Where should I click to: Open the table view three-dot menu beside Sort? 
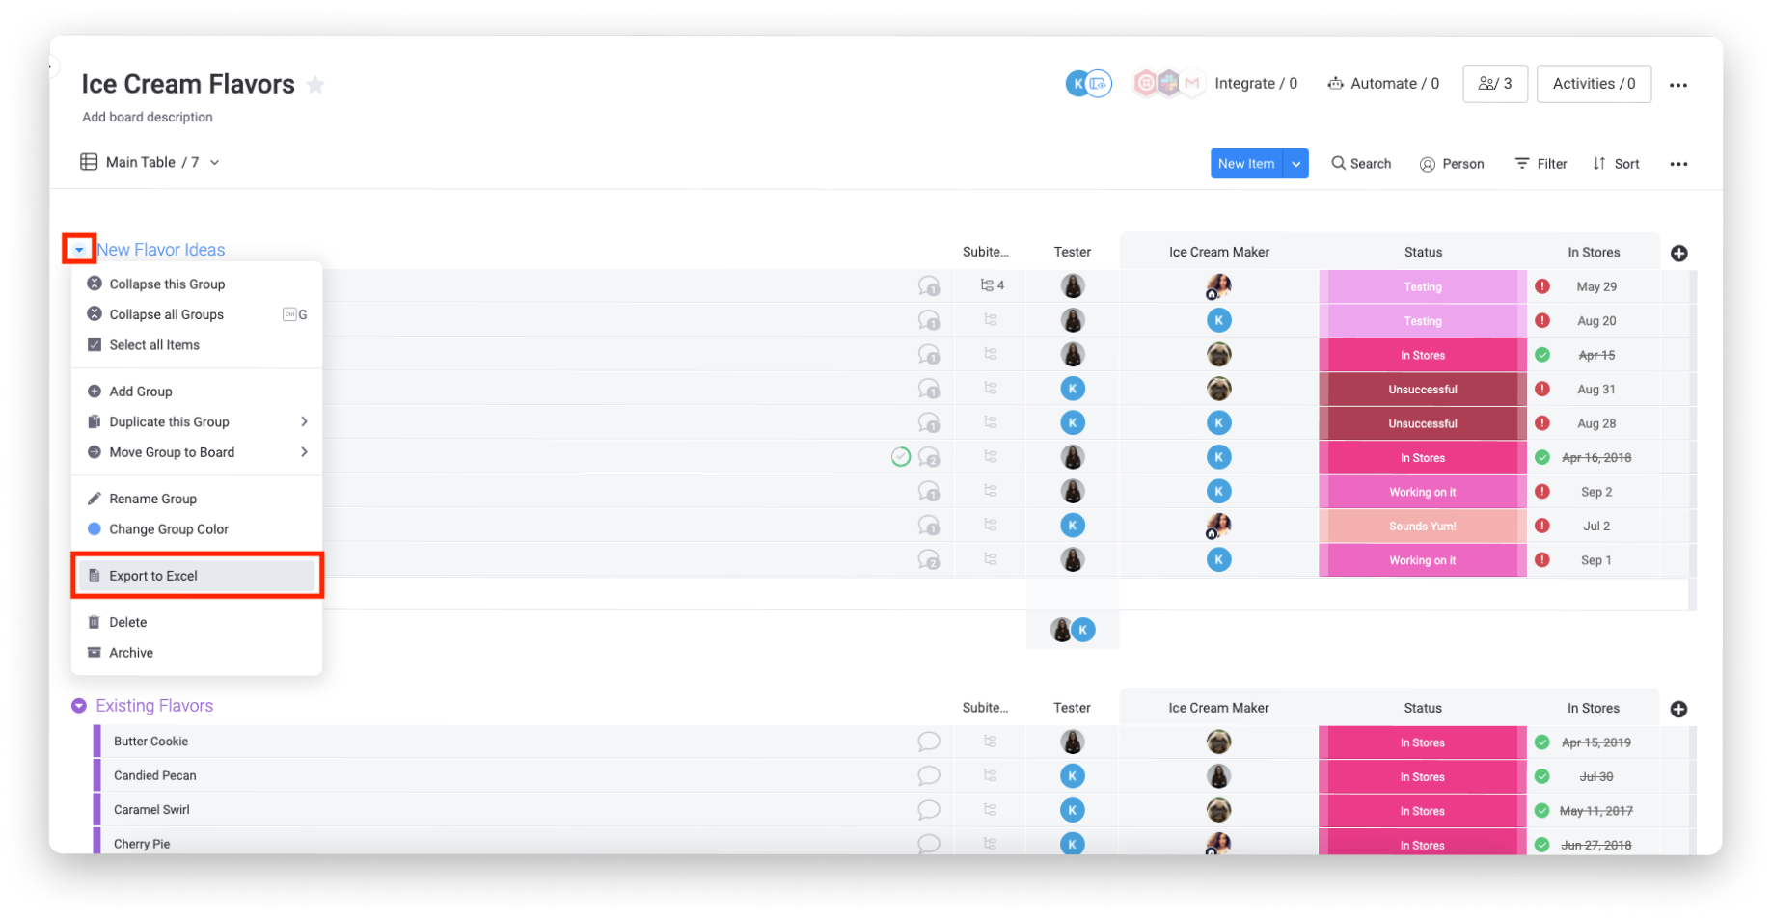tap(1678, 164)
